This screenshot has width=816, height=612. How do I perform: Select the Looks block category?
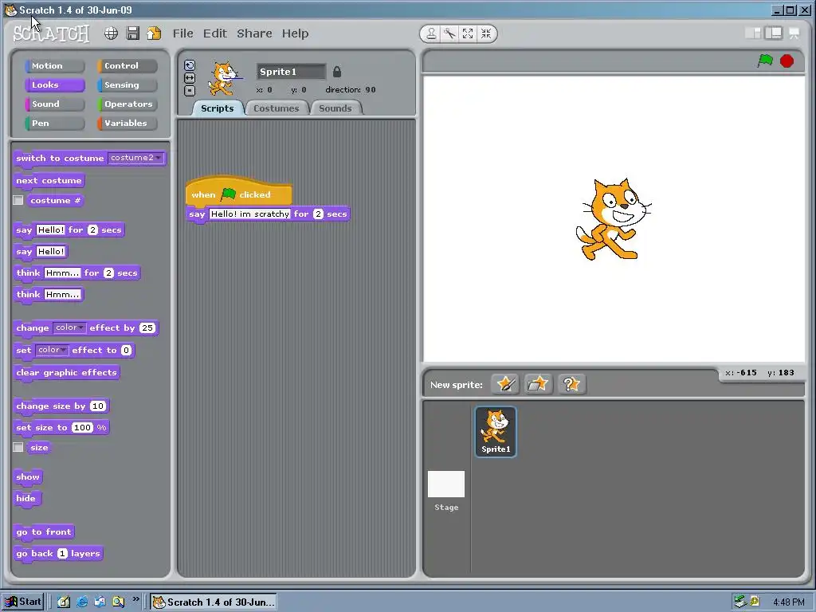pyautogui.click(x=54, y=84)
